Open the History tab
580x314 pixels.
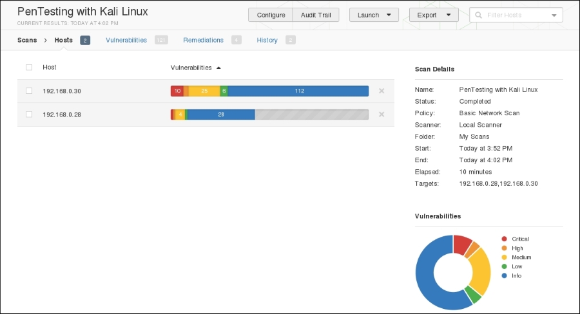pos(267,40)
